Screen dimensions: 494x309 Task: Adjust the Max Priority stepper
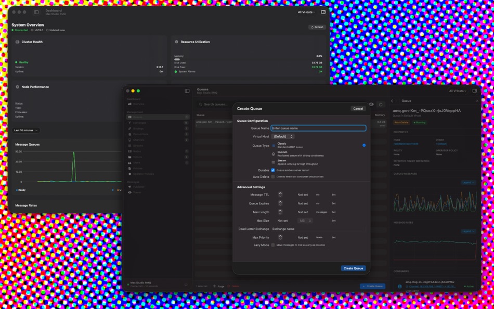coord(280,237)
